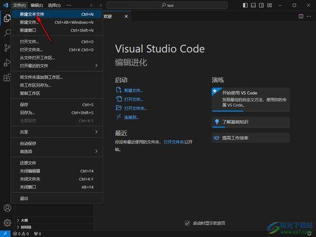Select 关闭编辑器 menu entry
Screen dimensions: 316x237
click(56, 171)
